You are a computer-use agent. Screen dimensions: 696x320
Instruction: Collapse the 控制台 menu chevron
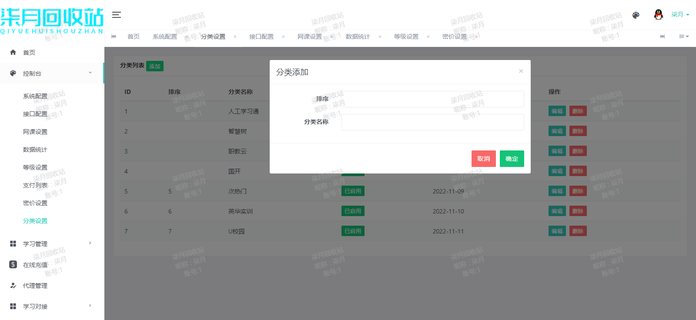click(x=90, y=73)
